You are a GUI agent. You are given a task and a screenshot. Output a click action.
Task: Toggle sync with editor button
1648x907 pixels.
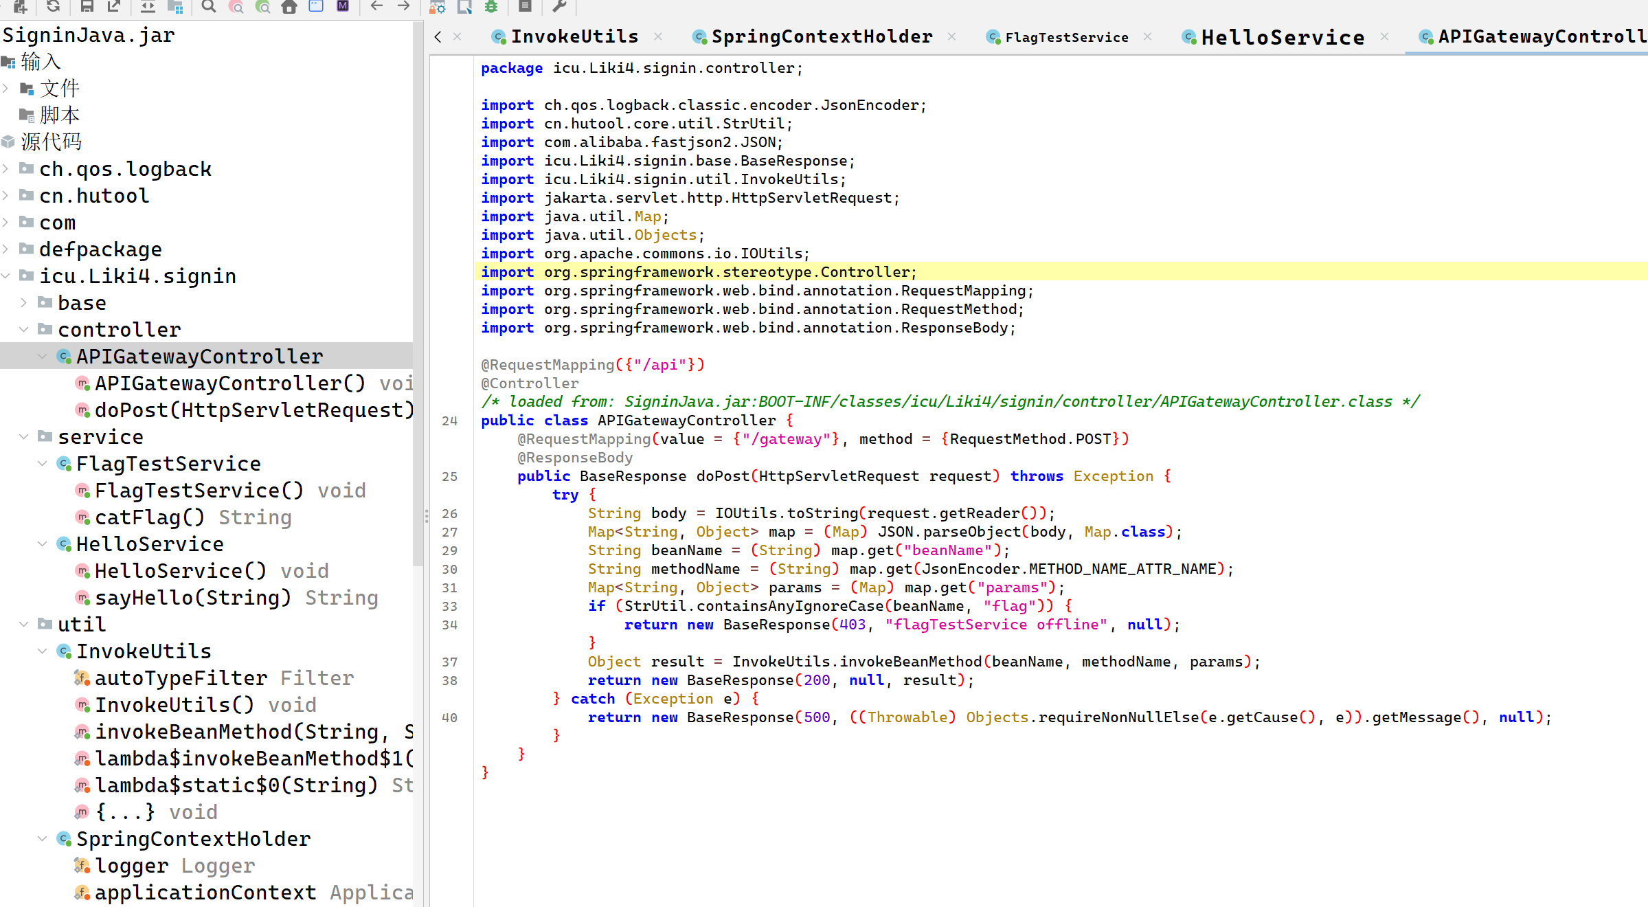(x=147, y=7)
